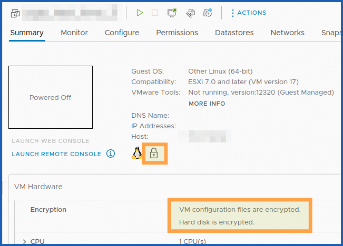The height and width of the screenshot is (246, 343).
Task: Click the More Info link
Action: [207, 104]
